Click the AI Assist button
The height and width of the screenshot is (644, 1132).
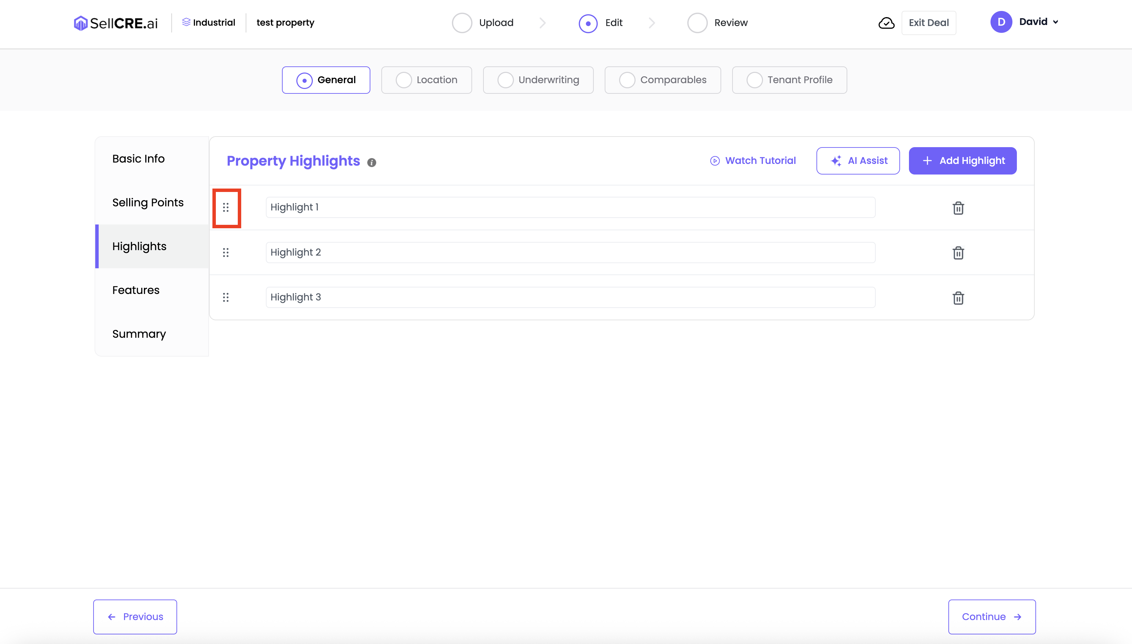[858, 160]
